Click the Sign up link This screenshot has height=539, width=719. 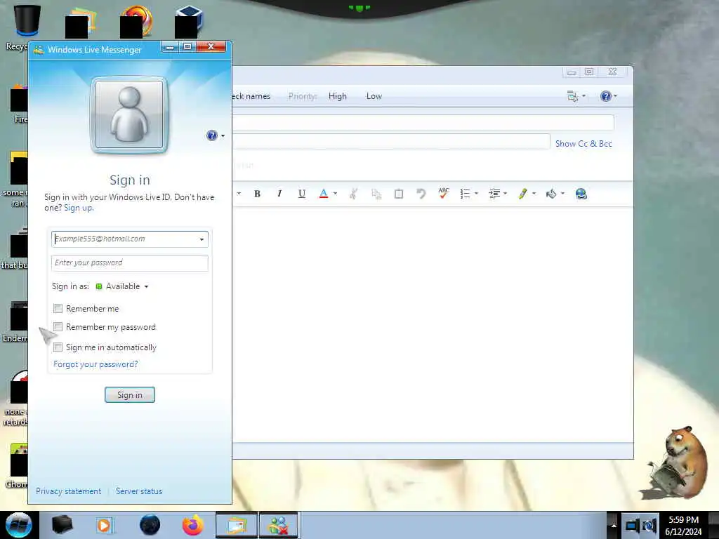pos(78,208)
